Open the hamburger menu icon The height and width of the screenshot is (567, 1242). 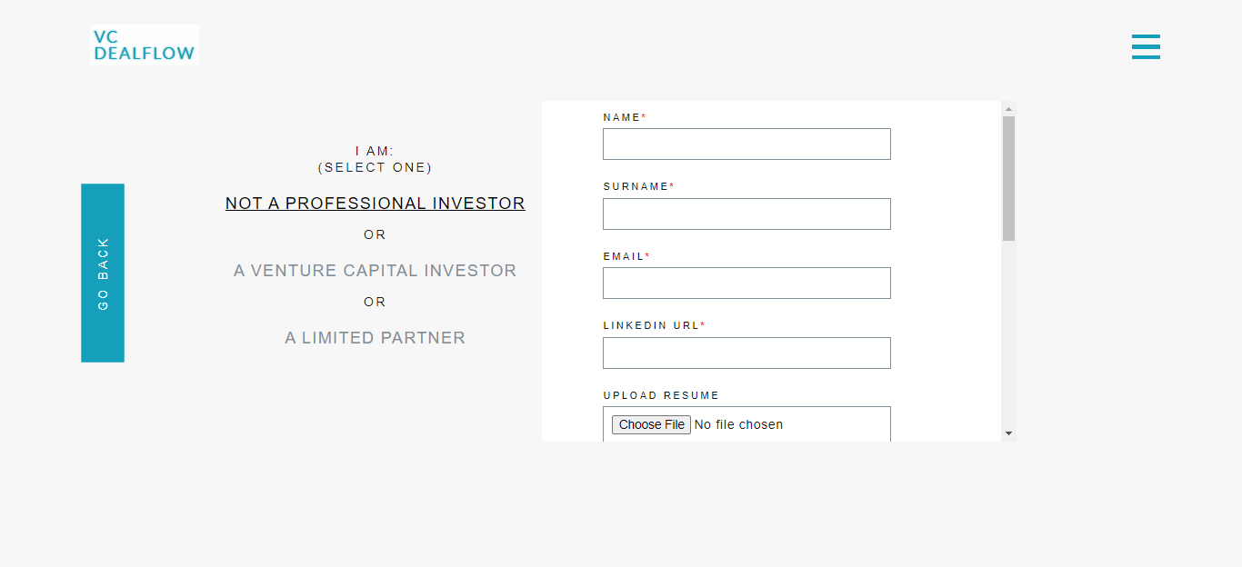1146,46
